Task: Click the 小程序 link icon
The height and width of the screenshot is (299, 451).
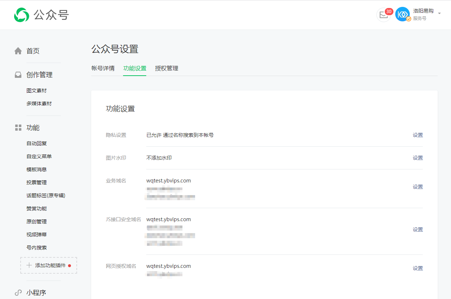Action: [x=18, y=293]
